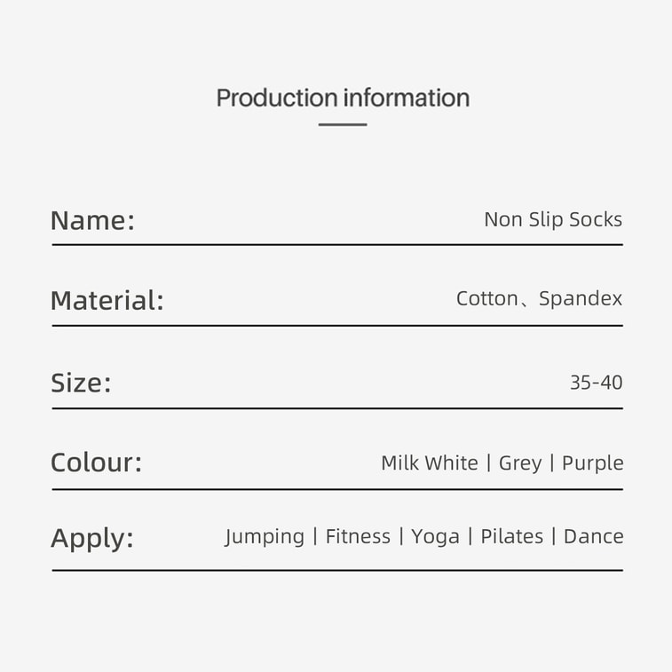
Task: Click the Pilates activity text
Action: coord(512,536)
